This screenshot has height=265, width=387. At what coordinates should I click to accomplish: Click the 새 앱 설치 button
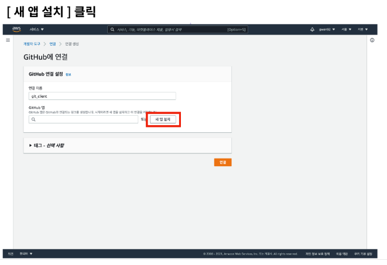(163, 119)
